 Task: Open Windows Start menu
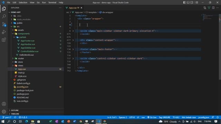[3, 122]
